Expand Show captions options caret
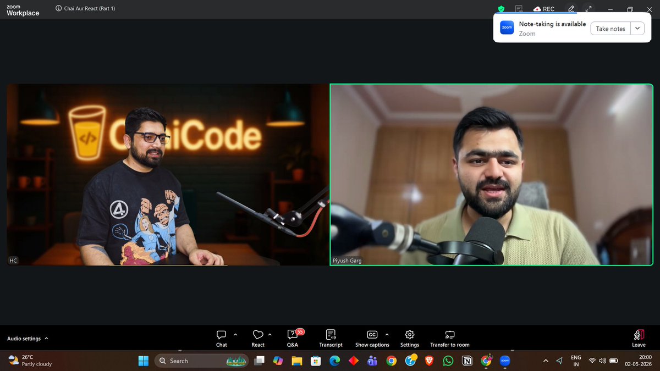 387,334
